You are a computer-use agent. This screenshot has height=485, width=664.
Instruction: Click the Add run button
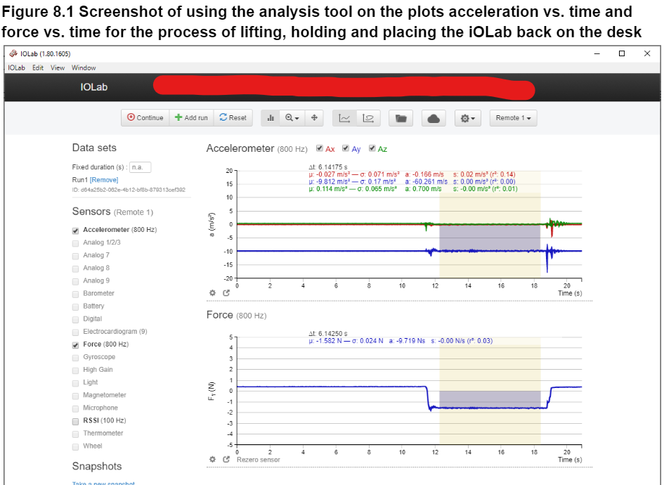point(190,117)
